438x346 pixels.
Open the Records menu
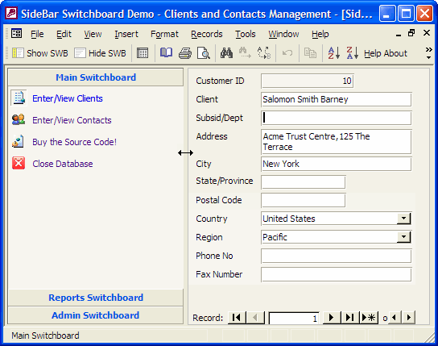(207, 34)
